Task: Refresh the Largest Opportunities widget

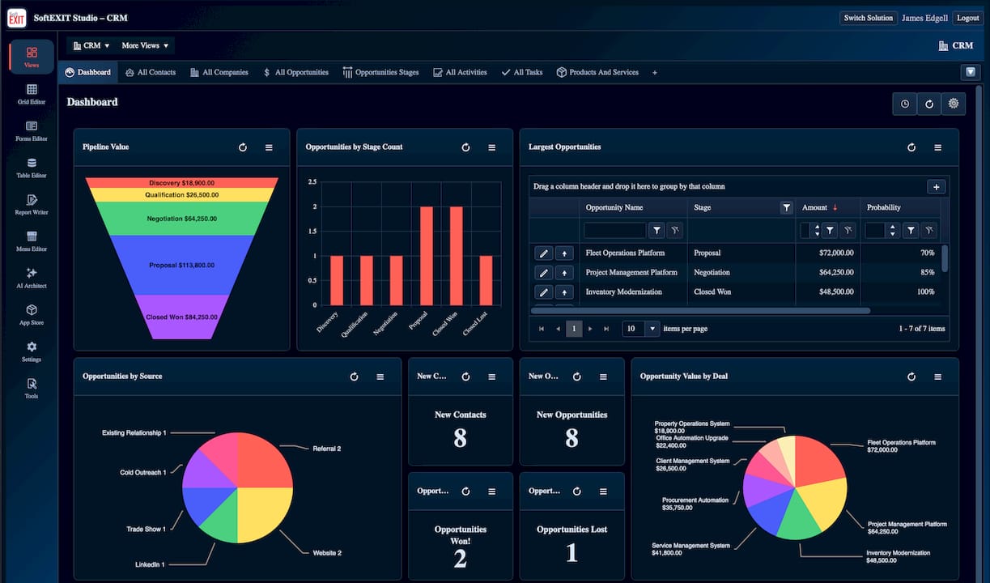Action: click(911, 147)
